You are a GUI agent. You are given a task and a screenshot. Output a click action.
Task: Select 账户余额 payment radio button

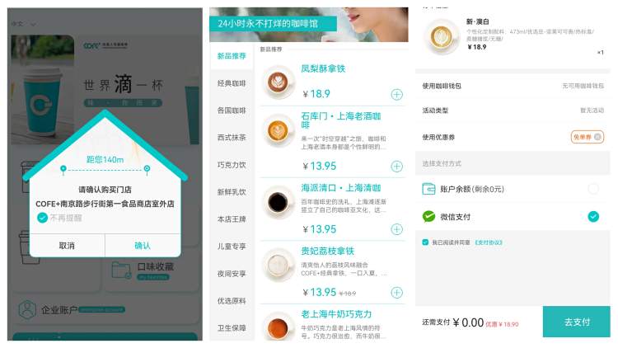[x=593, y=189]
